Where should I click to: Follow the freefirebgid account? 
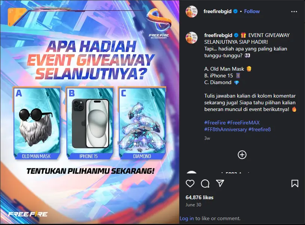[x=252, y=11]
